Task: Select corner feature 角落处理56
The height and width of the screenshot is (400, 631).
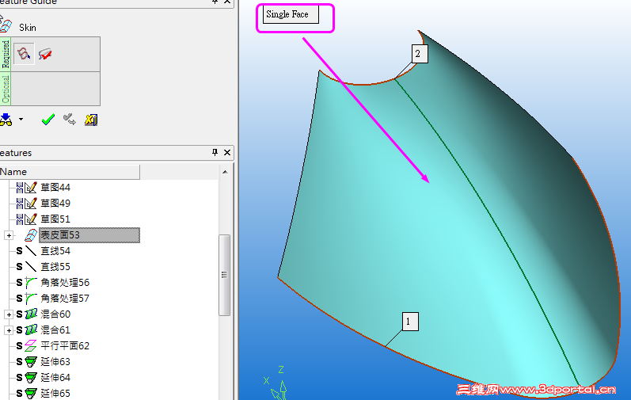Action: (65, 283)
